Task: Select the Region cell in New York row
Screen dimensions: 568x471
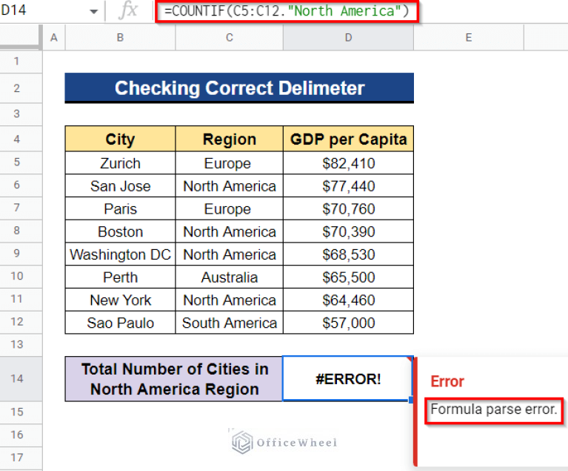Action: click(230, 300)
